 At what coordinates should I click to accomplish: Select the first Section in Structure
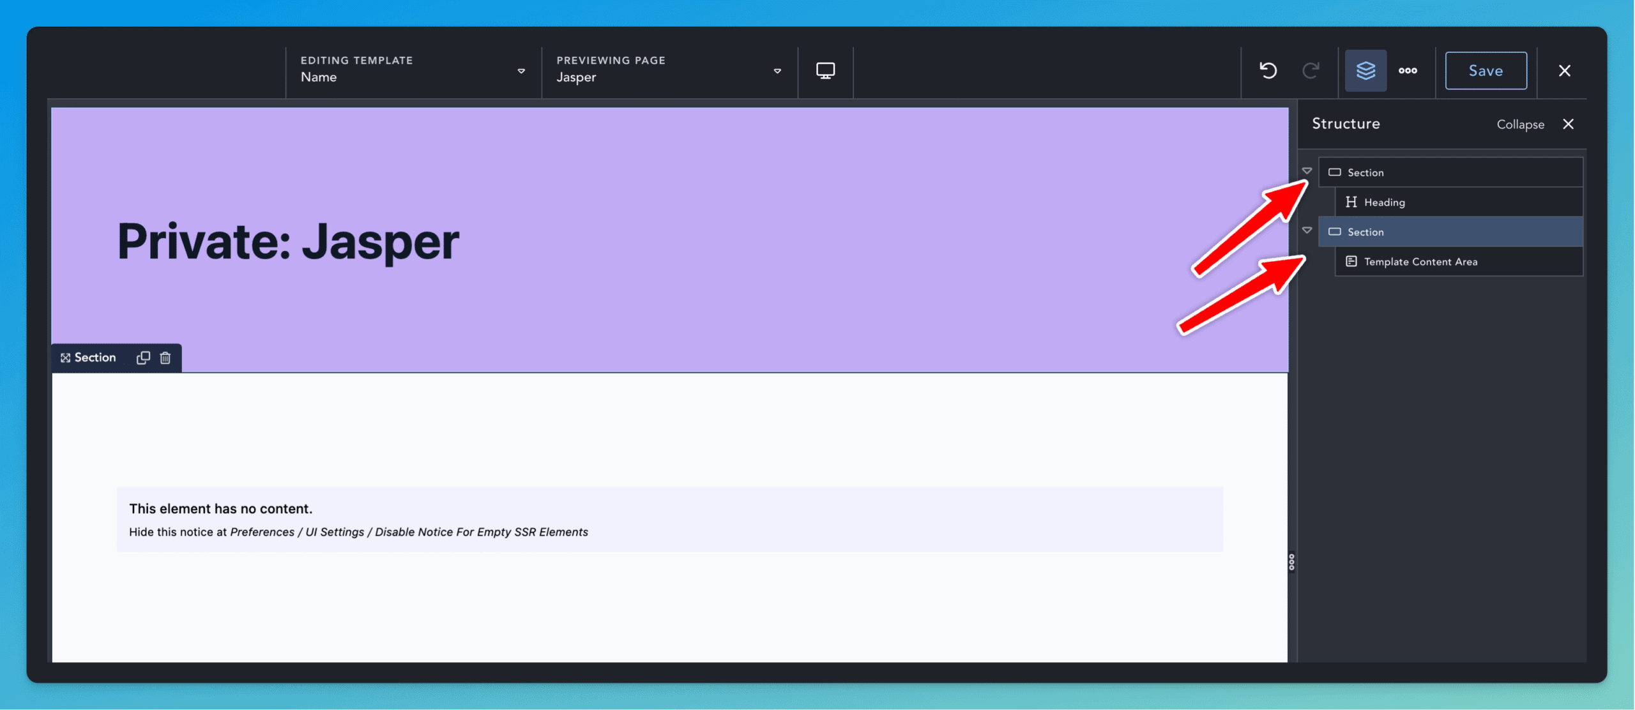(x=1365, y=172)
